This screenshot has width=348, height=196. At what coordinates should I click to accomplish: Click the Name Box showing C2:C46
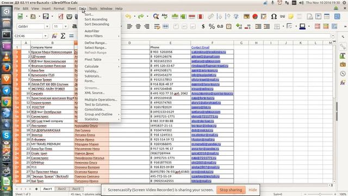point(28,36)
